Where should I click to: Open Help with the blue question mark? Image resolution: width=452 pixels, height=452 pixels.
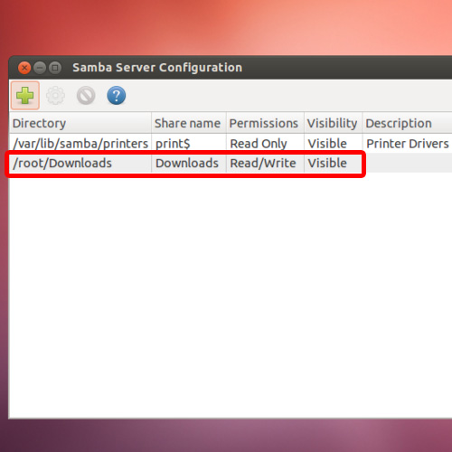point(117,96)
